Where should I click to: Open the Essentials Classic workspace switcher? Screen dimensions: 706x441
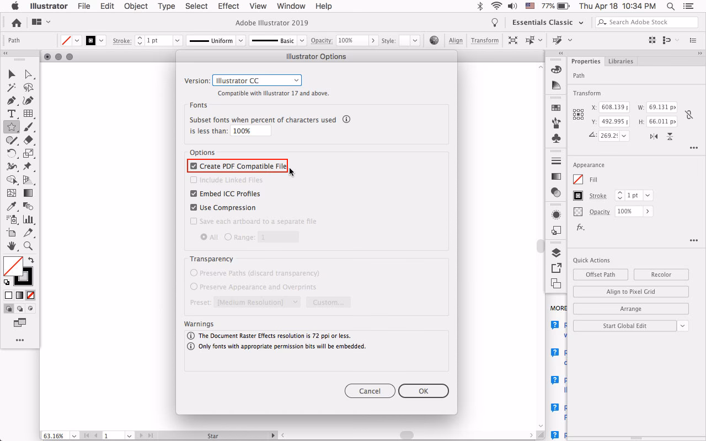548,22
